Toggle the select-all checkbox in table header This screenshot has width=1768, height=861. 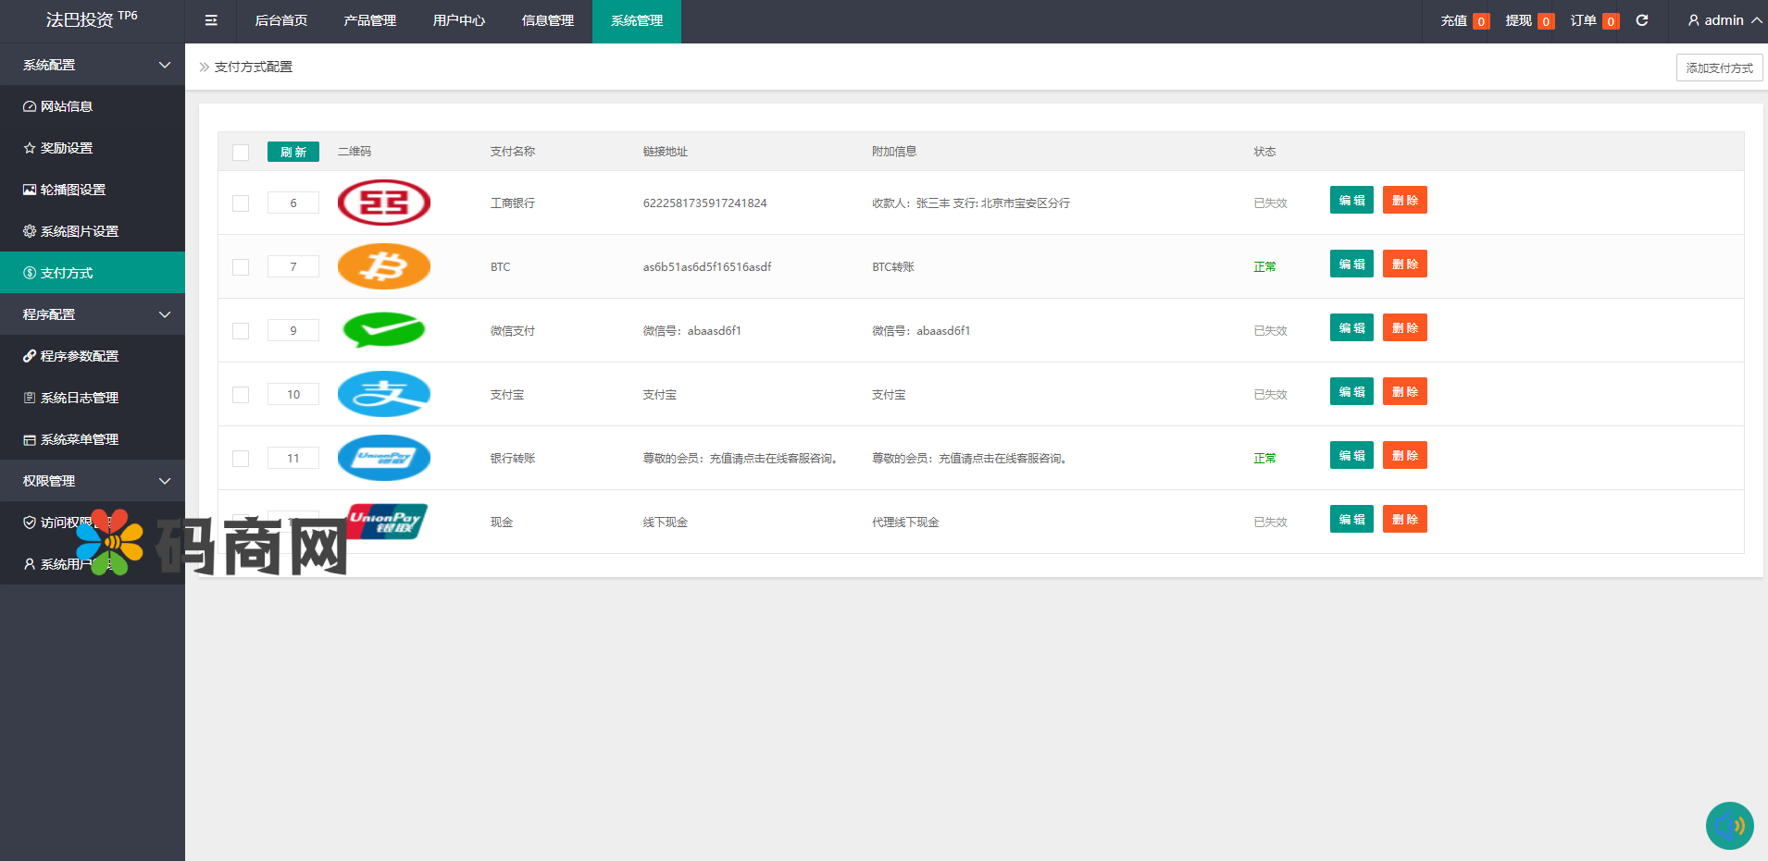pos(241,153)
